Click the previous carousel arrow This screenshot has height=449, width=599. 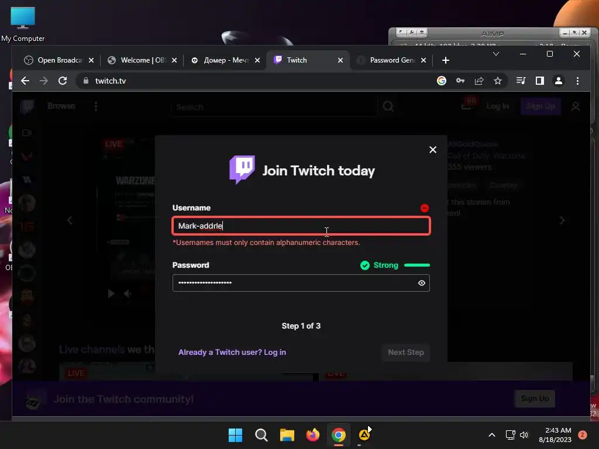point(70,220)
